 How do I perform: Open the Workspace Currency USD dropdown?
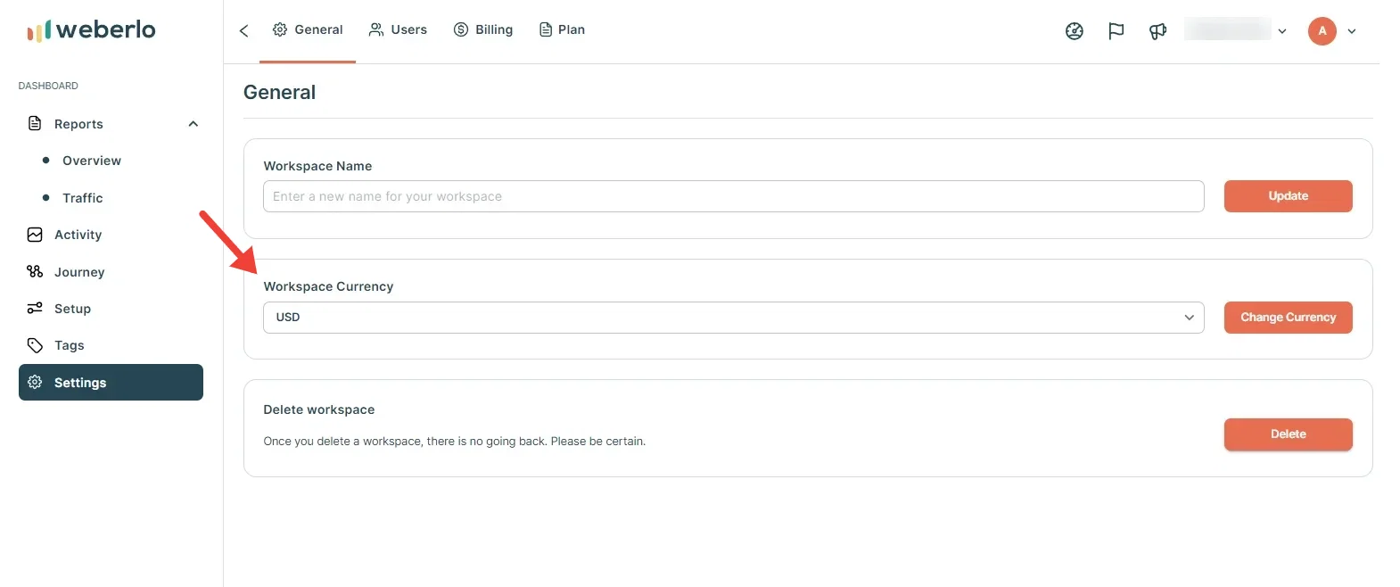click(733, 318)
